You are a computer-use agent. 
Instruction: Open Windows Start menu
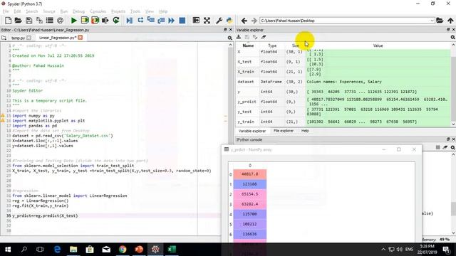(x=8, y=250)
